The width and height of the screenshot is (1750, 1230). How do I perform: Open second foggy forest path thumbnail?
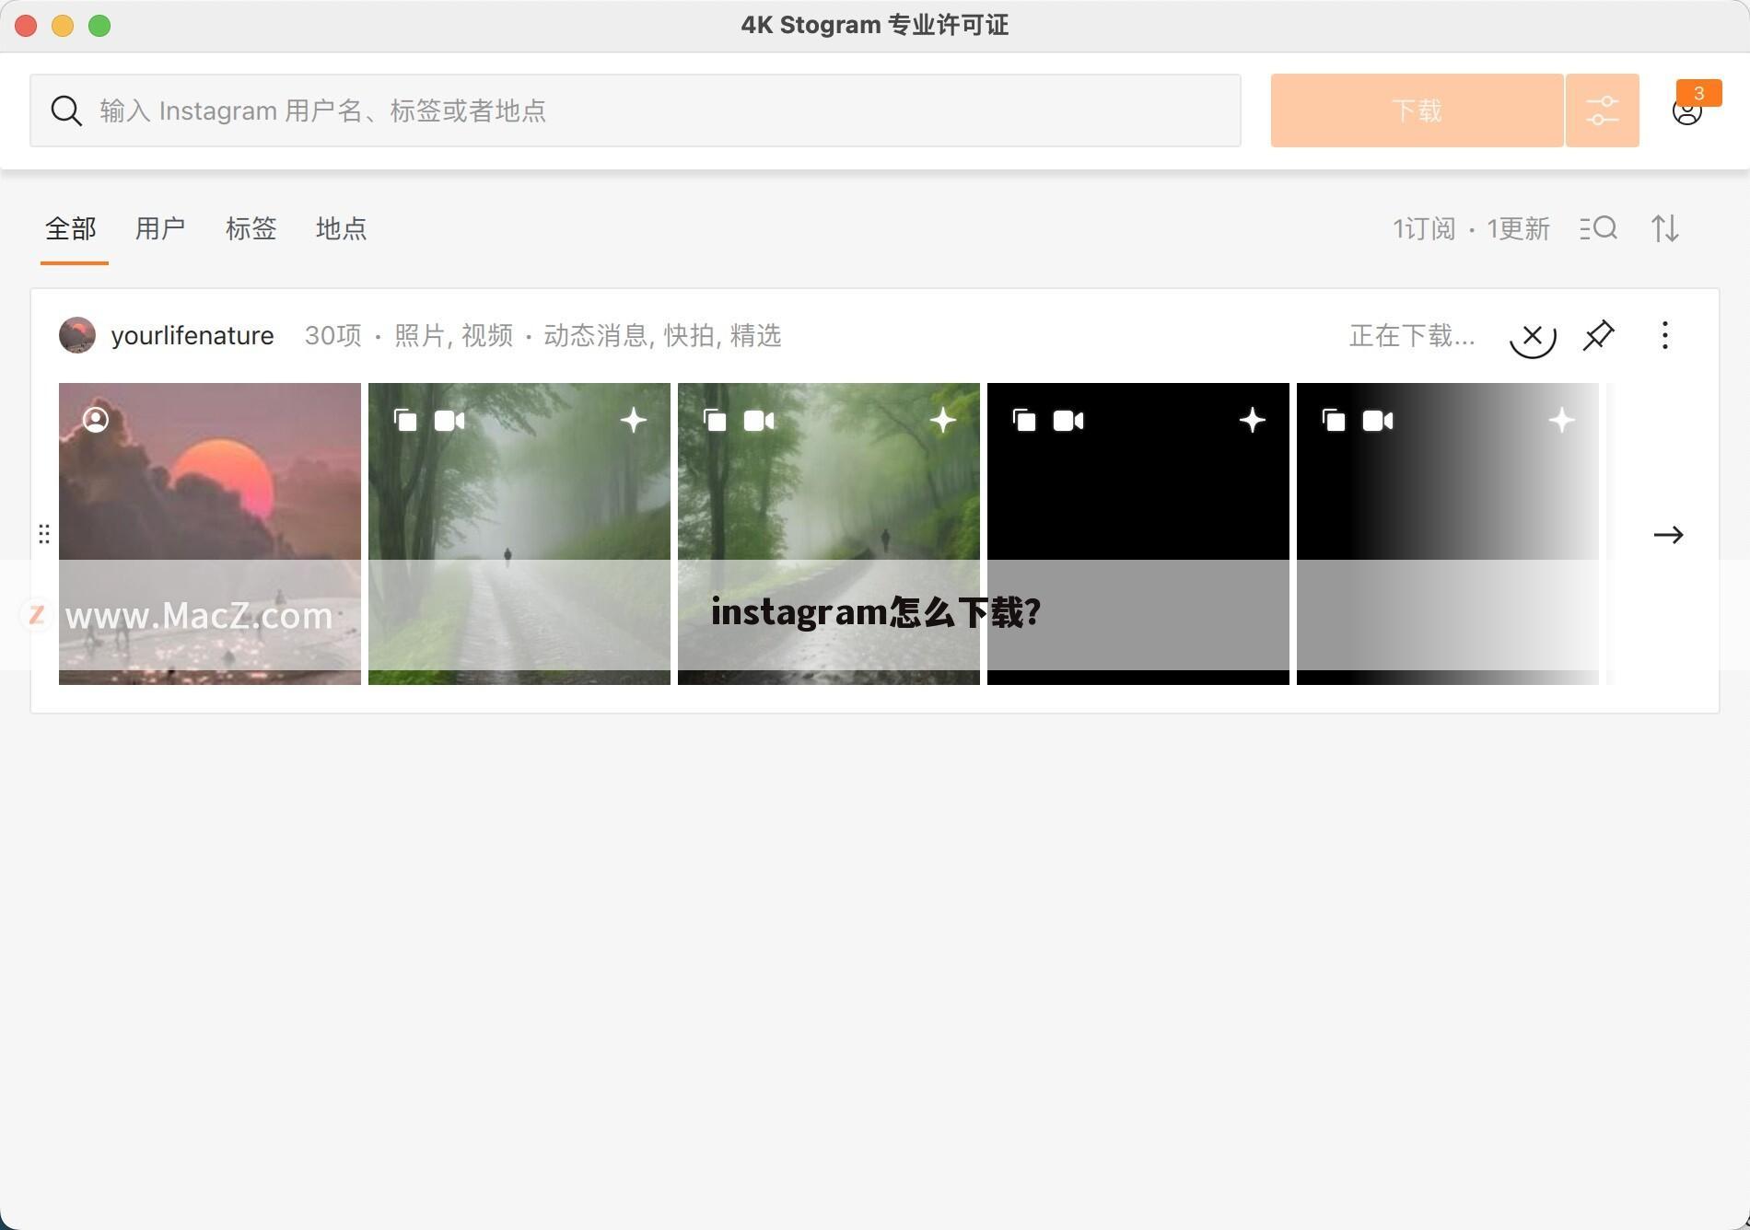[x=829, y=534]
